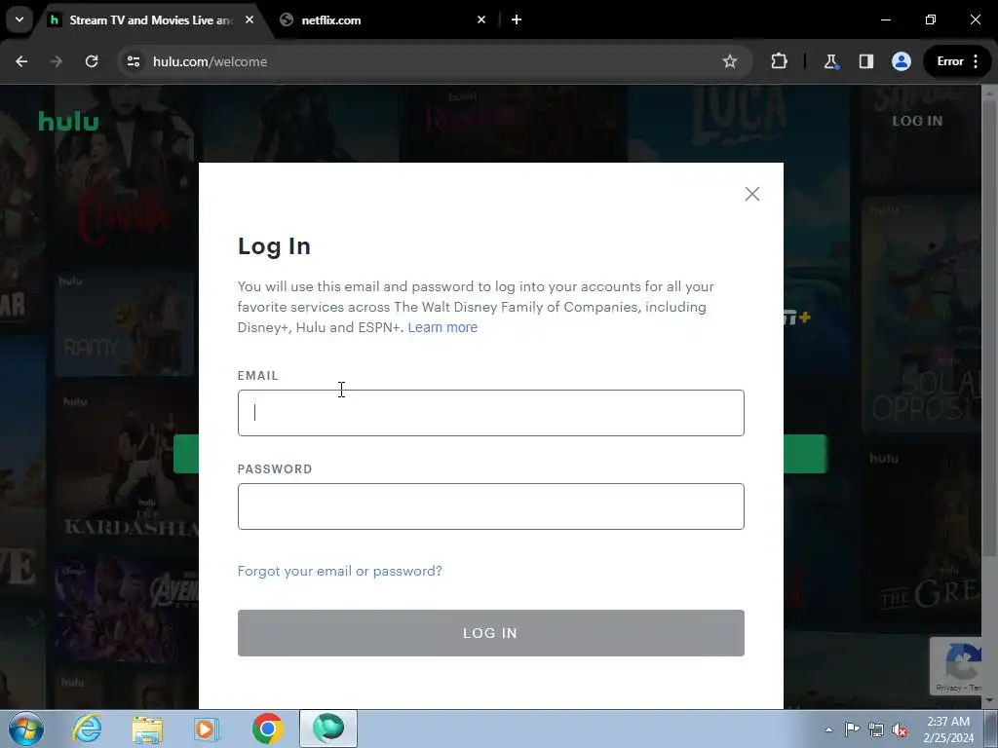Click the page scroll up arrow
The width and height of the screenshot is (998, 748).
(x=990, y=93)
